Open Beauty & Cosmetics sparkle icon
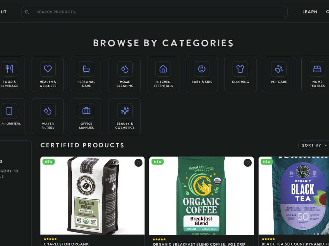 point(125,111)
